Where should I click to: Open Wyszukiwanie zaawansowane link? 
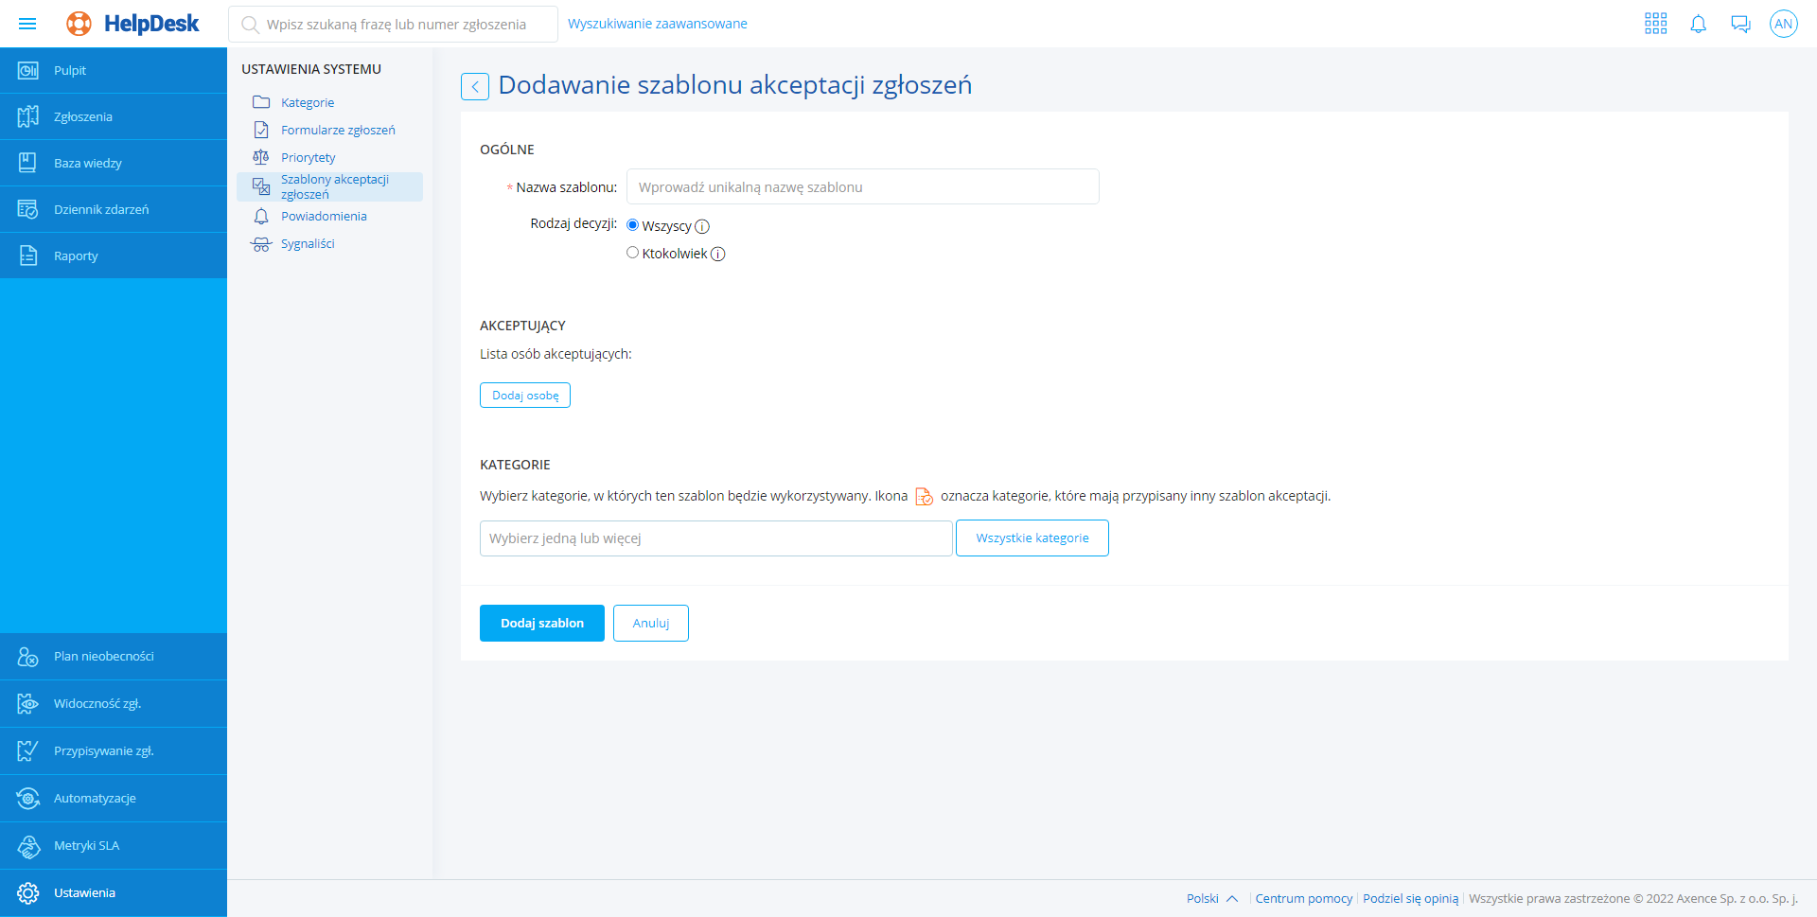click(657, 24)
